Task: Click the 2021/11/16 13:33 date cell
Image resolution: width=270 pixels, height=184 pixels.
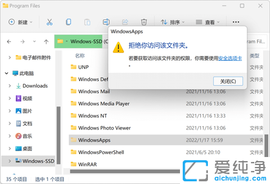Action: point(206,116)
